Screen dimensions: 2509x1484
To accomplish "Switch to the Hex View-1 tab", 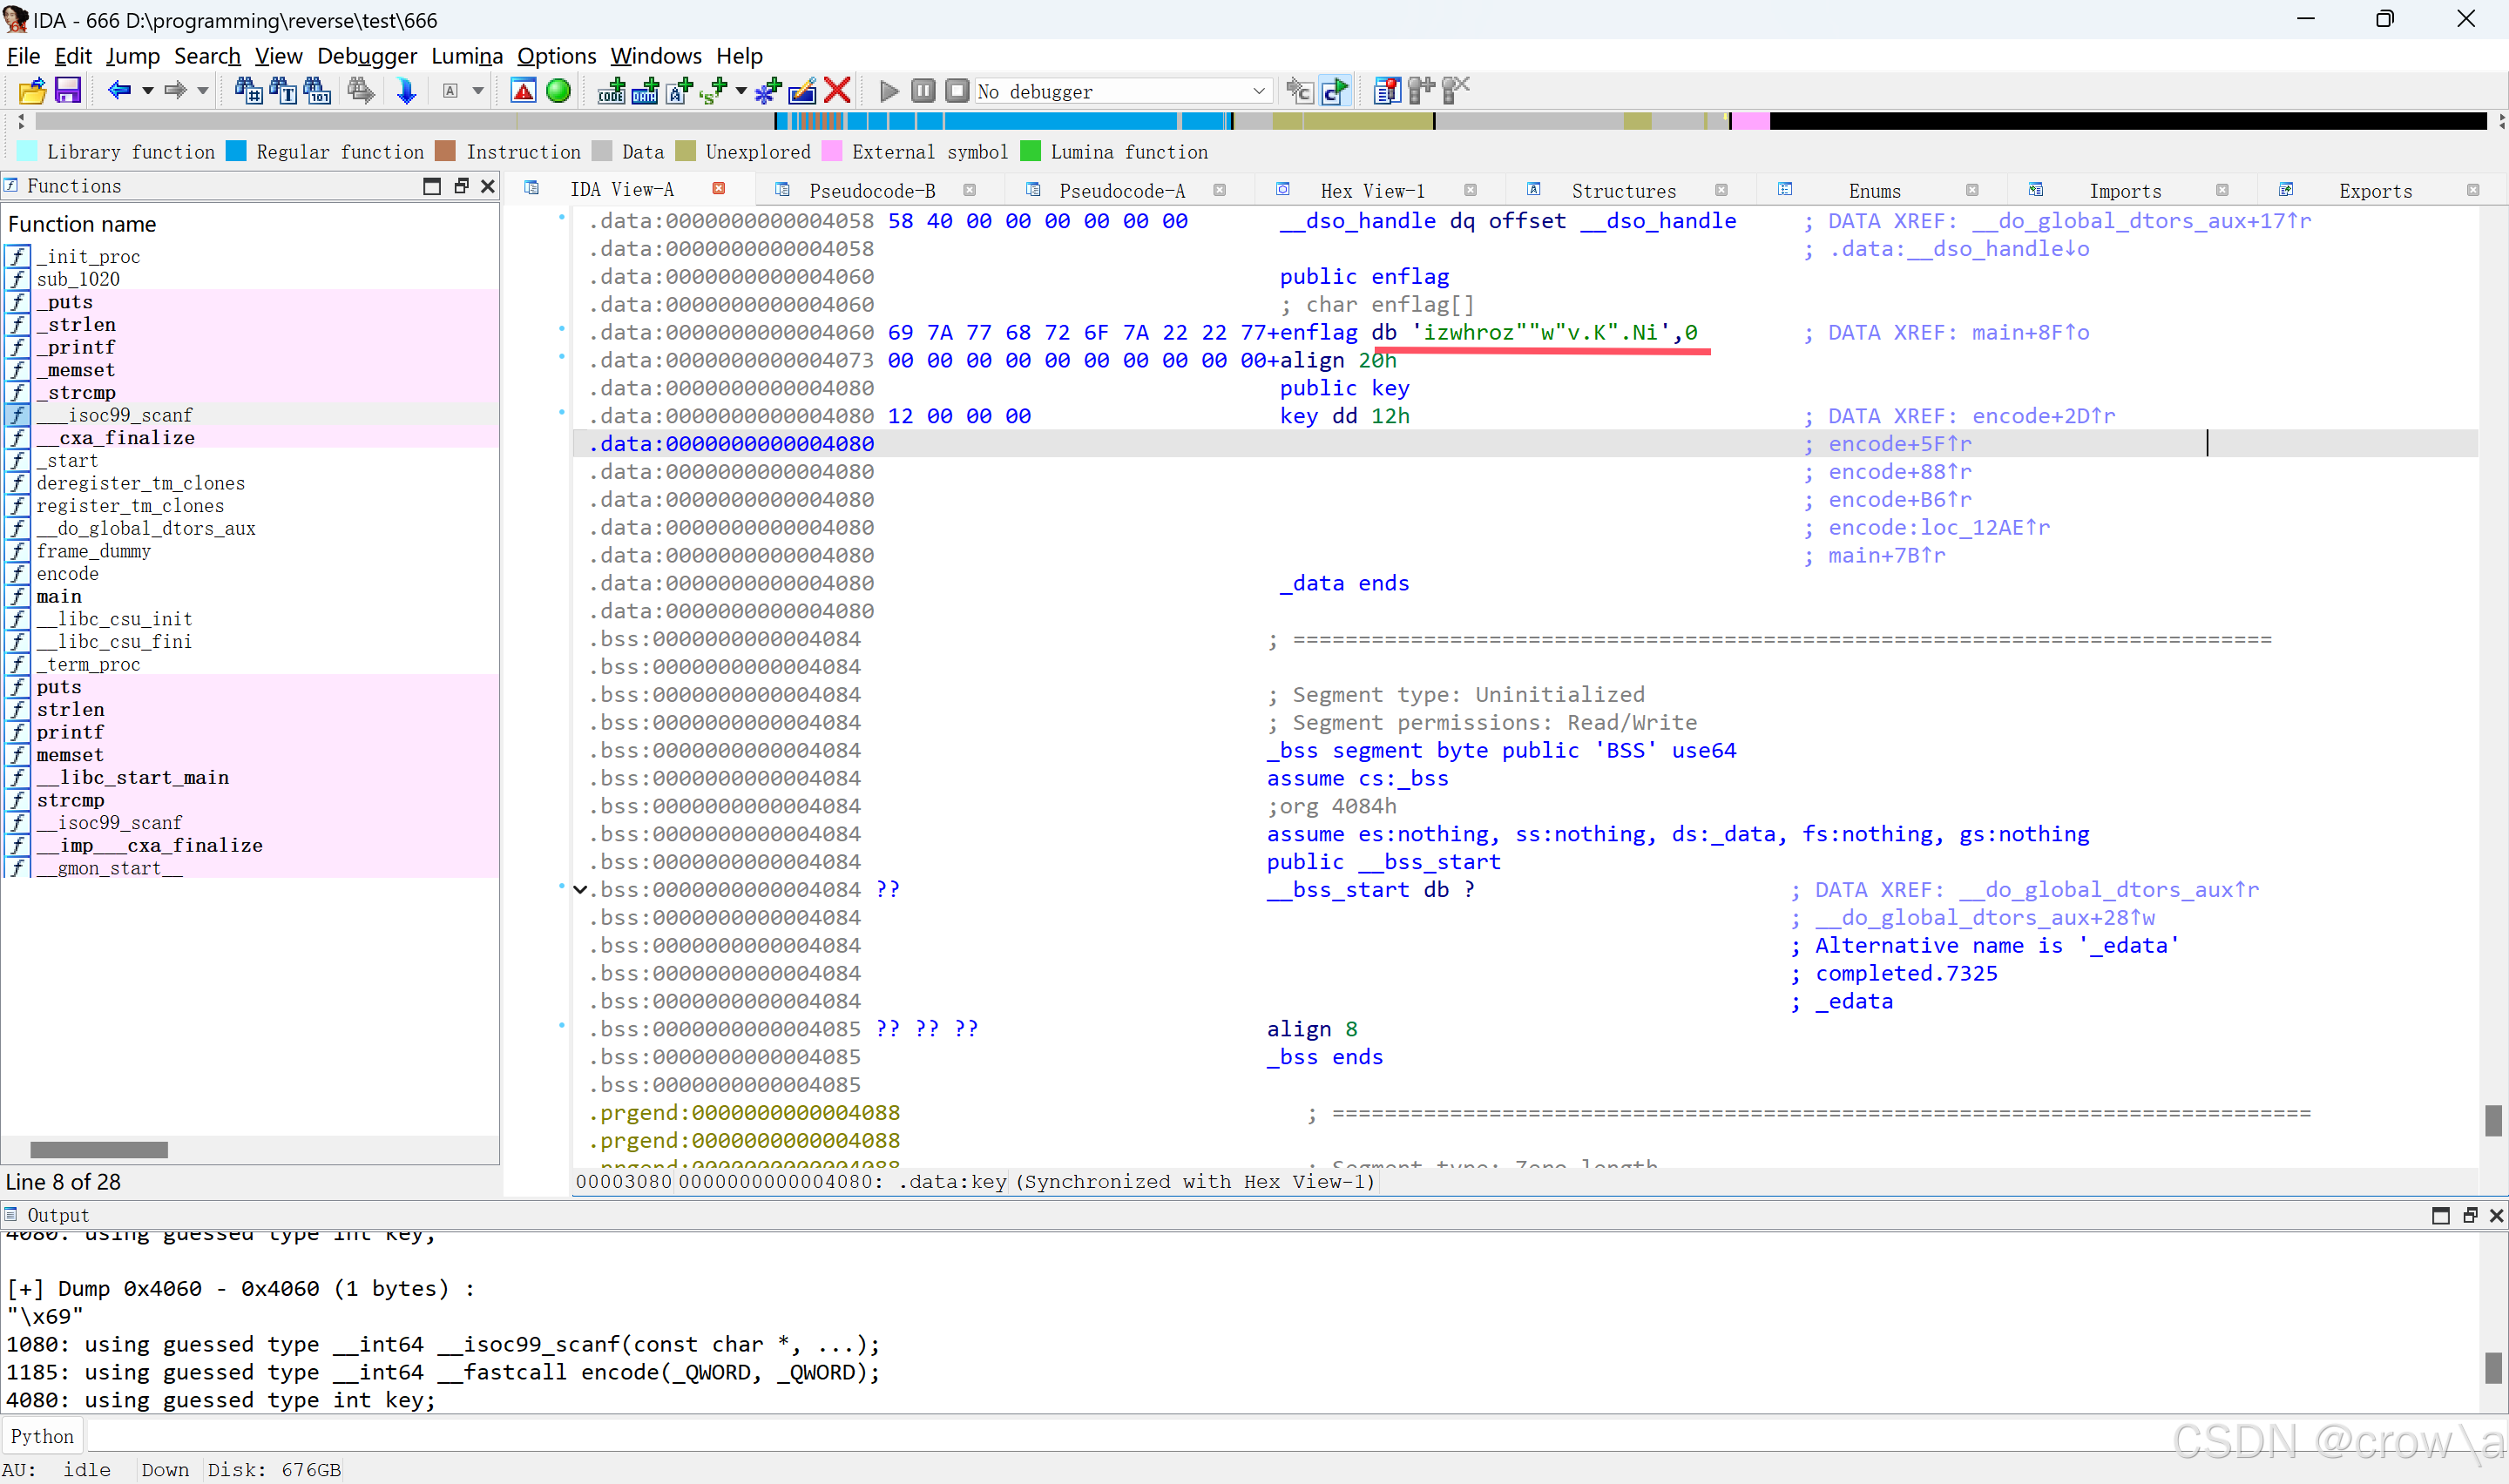I will [x=1371, y=190].
